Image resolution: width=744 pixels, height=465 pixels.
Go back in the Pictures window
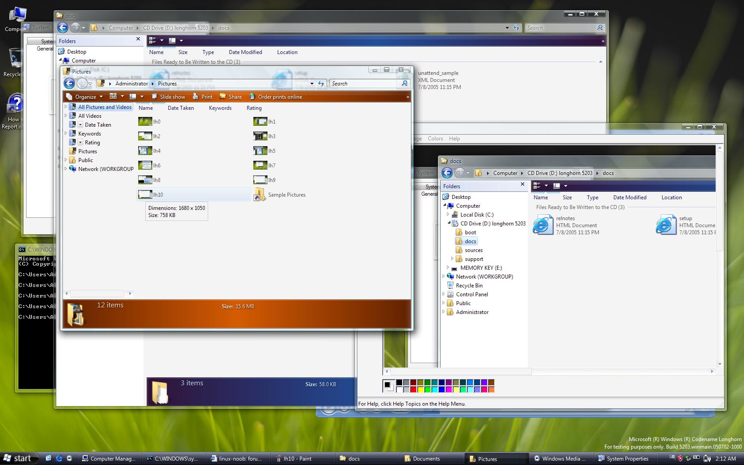tap(69, 83)
